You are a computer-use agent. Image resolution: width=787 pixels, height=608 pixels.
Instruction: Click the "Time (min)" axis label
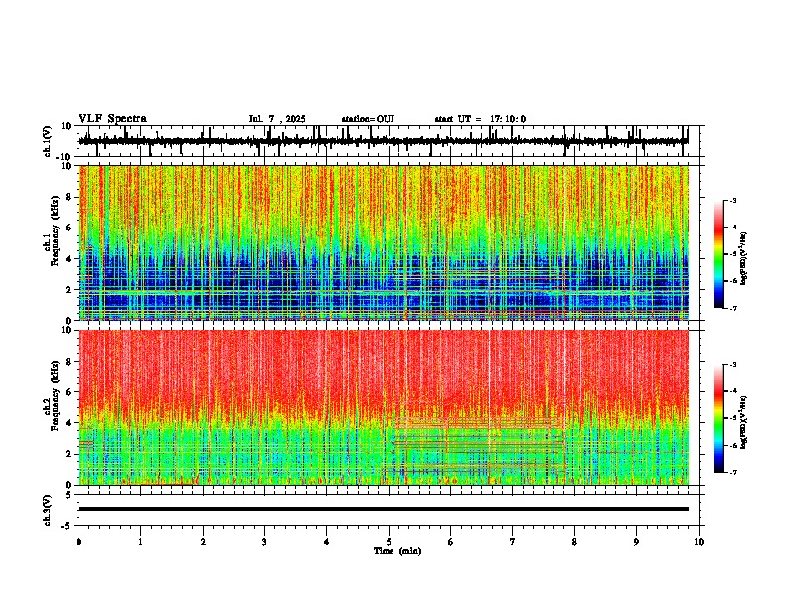tap(397, 551)
